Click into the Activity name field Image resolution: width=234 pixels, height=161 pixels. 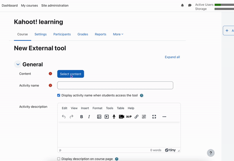click(x=115, y=85)
